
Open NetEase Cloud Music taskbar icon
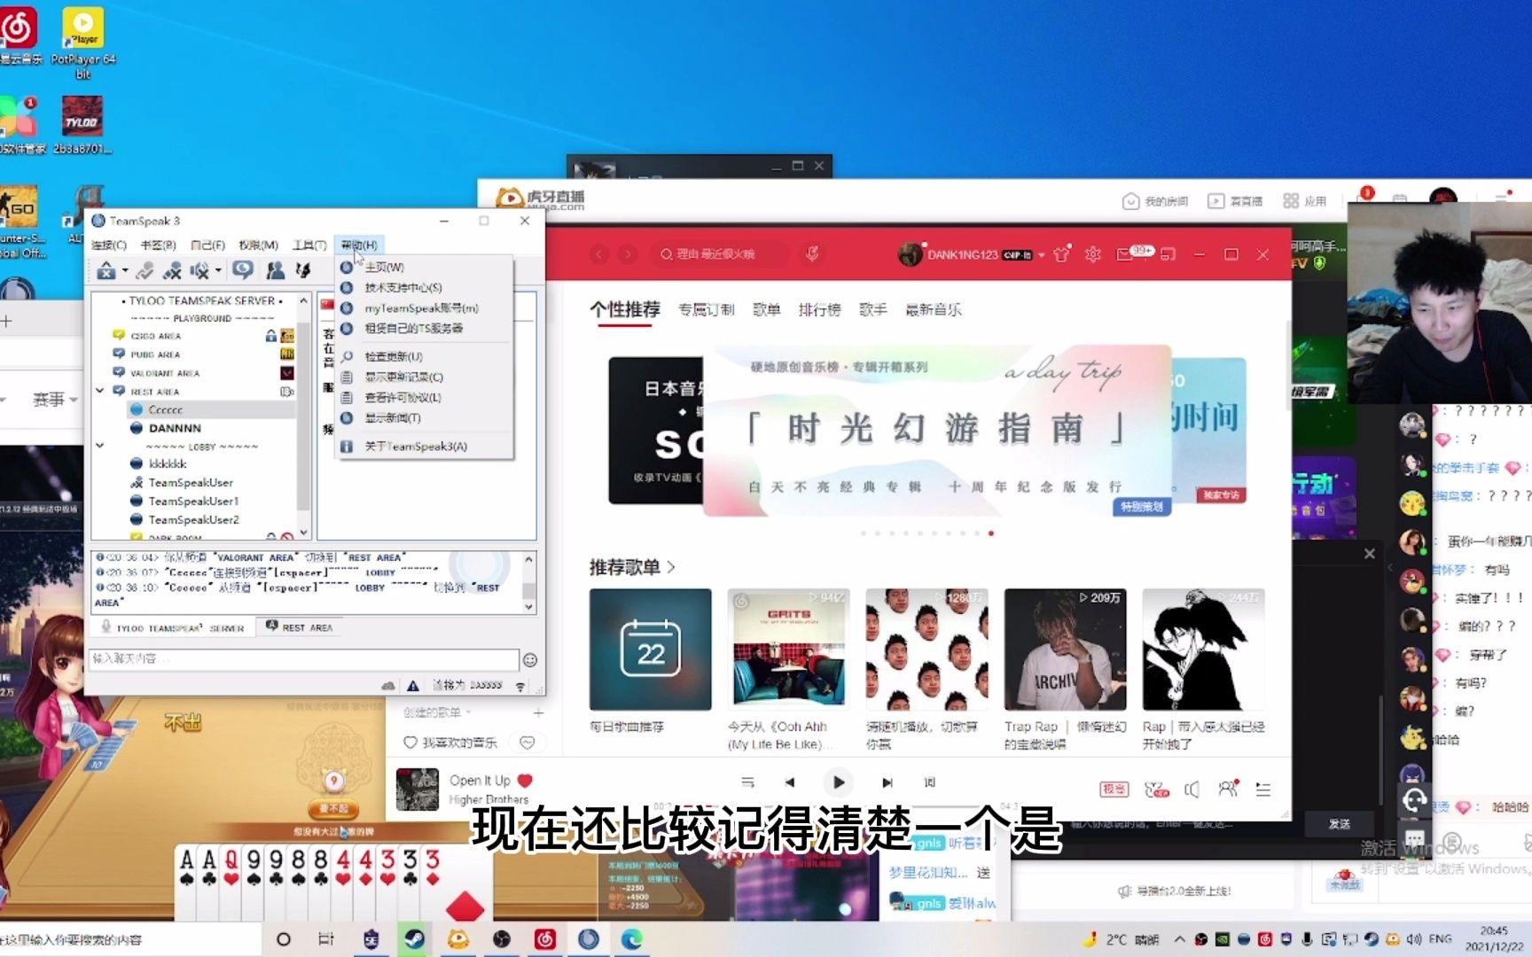545,939
